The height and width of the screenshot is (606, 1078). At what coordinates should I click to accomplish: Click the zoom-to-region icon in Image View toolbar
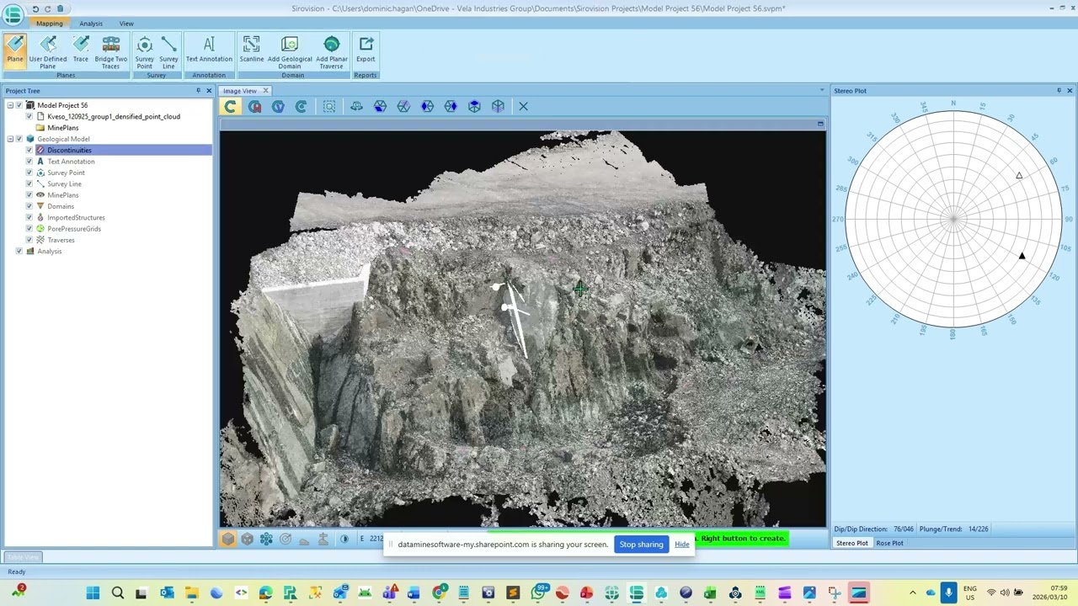[329, 106]
